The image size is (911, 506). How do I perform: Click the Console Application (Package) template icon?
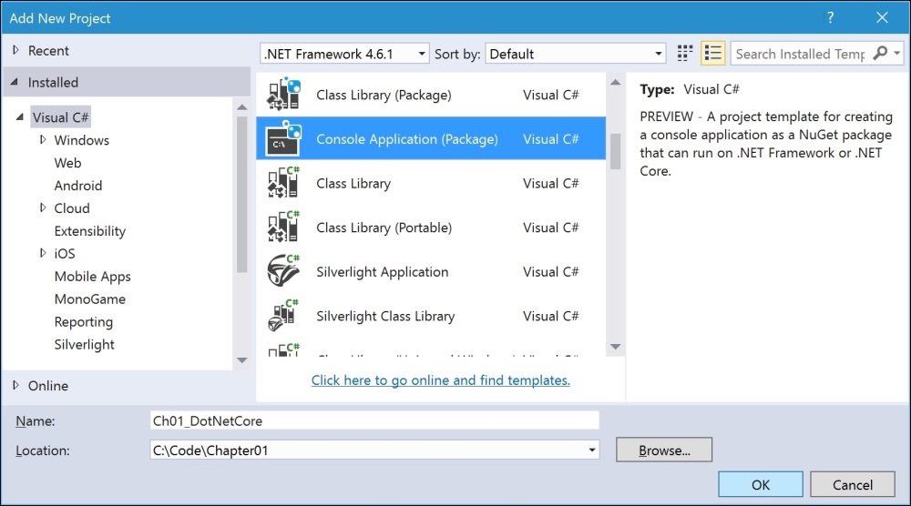click(x=283, y=138)
